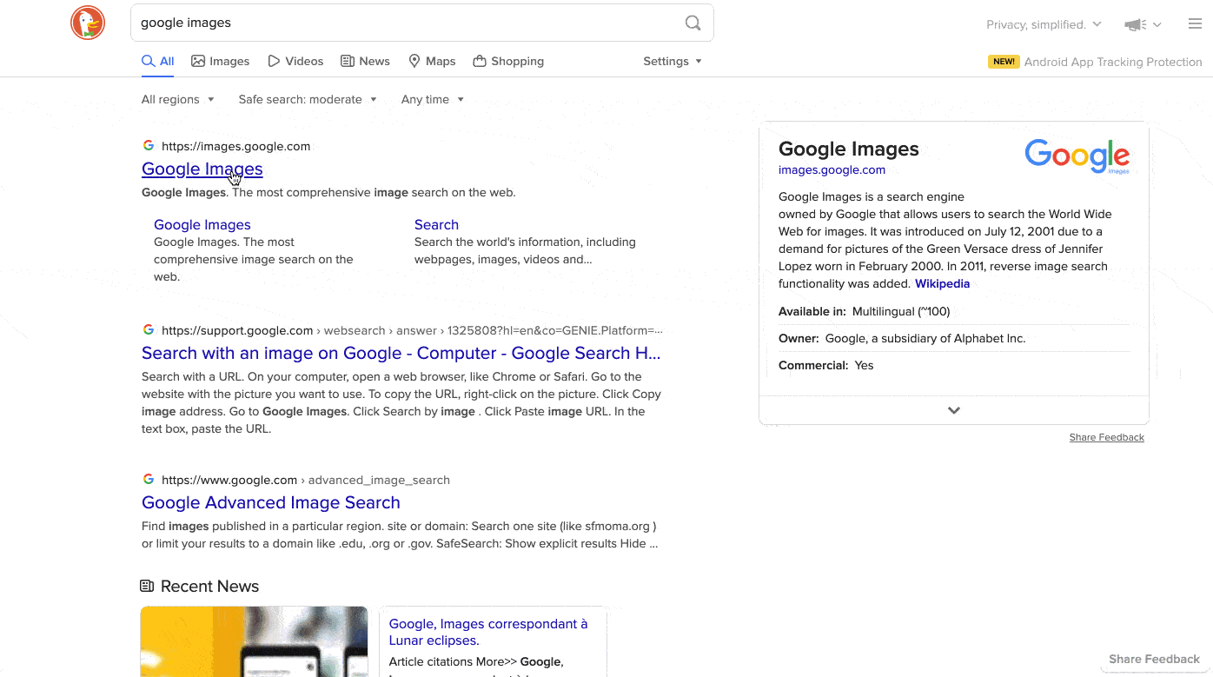Click the https://images.google.com URL text

(235, 146)
